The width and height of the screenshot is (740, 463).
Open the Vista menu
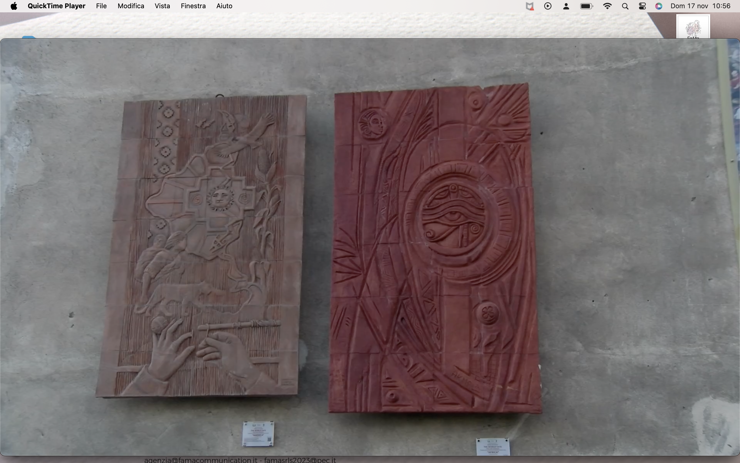(x=162, y=6)
